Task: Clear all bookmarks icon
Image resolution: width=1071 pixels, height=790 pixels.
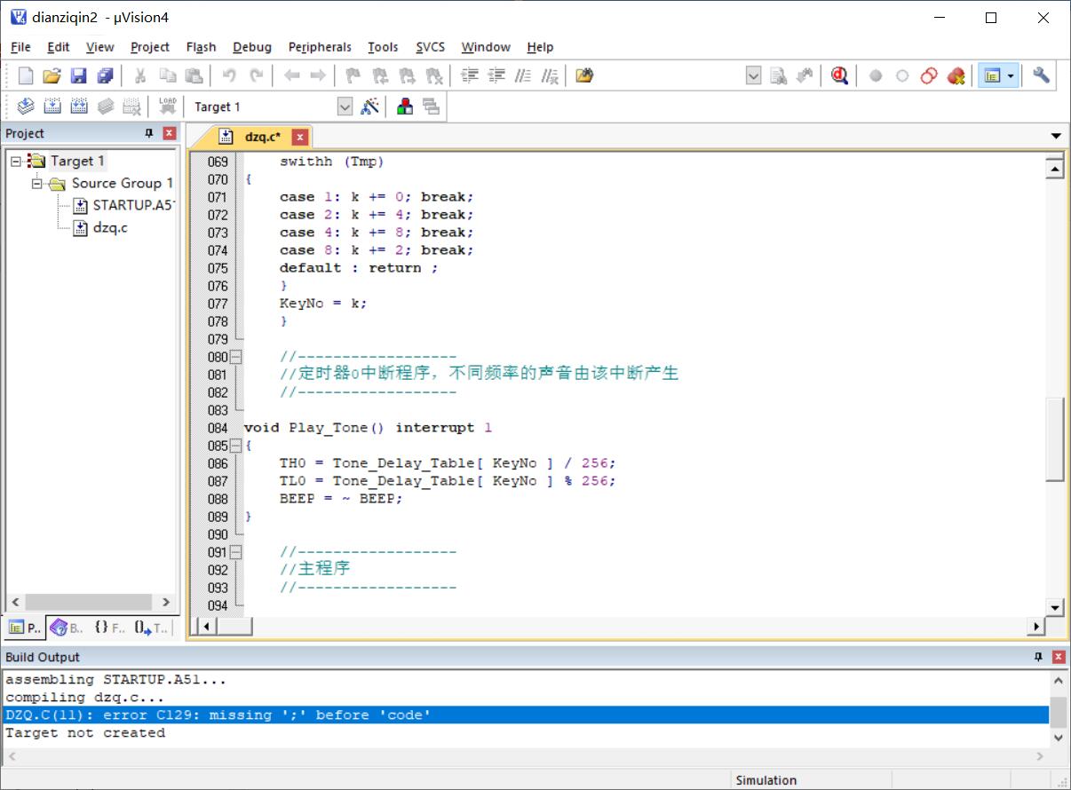Action: [x=434, y=75]
